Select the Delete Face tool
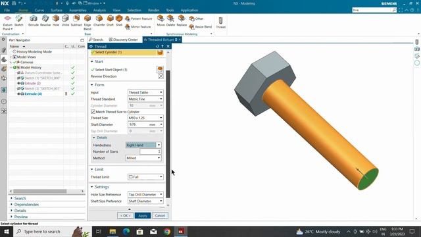 (x=170, y=20)
